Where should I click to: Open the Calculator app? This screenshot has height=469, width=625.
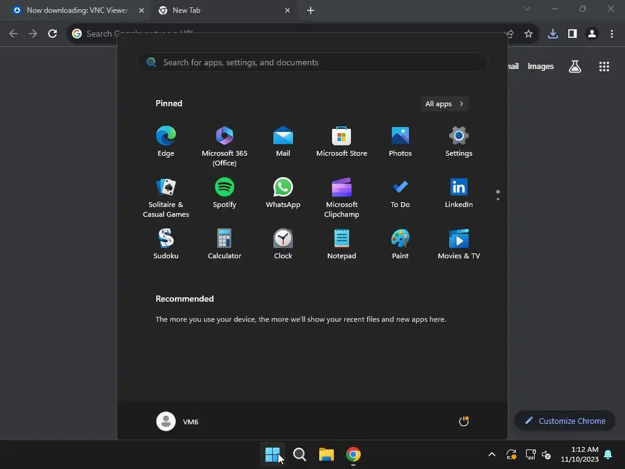click(x=225, y=244)
